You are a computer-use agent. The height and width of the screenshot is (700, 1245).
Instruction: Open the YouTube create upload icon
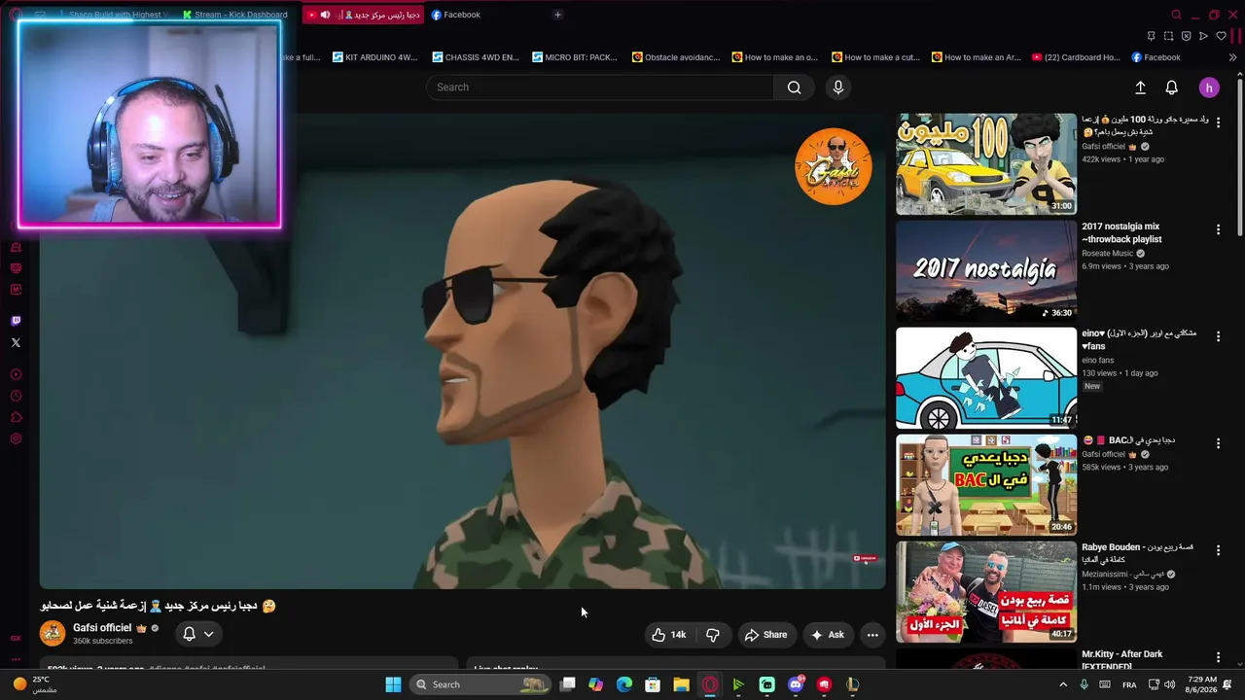point(1140,87)
